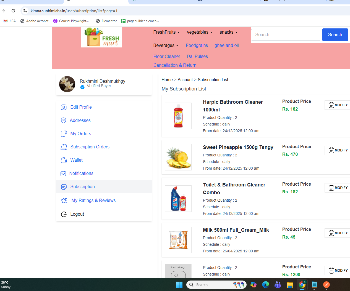This screenshot has width=350, height=291.
Task: Modify the Toilet & Bathroom Cleaner Combo subscription
Action: coord(338,188)
